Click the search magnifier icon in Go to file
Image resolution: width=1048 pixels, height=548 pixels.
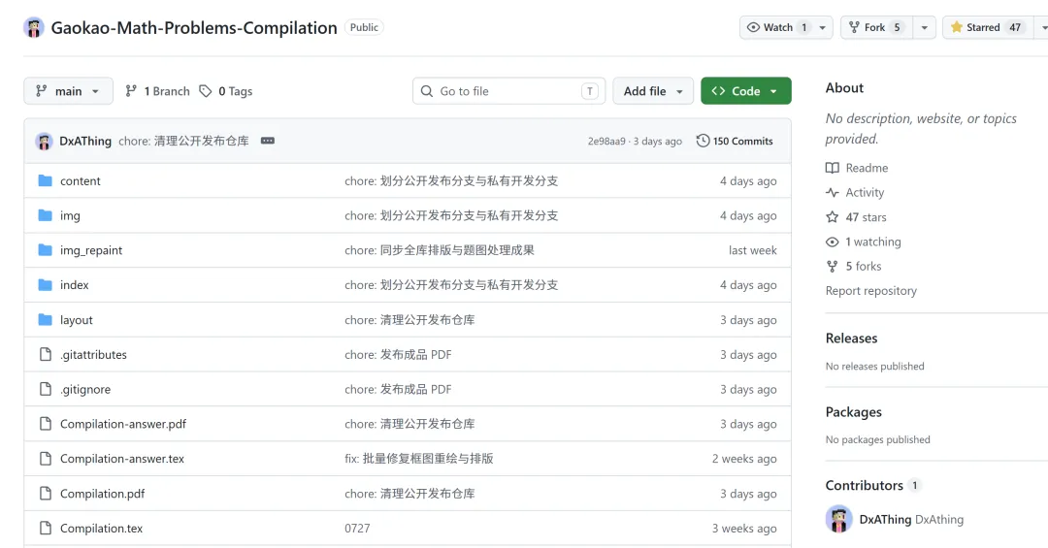pyautogui.click(x=426, y=91)
